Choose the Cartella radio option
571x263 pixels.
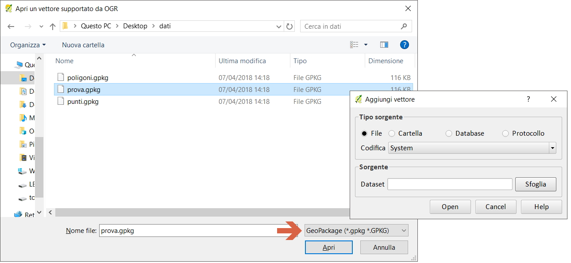click(x=392, y=133)
